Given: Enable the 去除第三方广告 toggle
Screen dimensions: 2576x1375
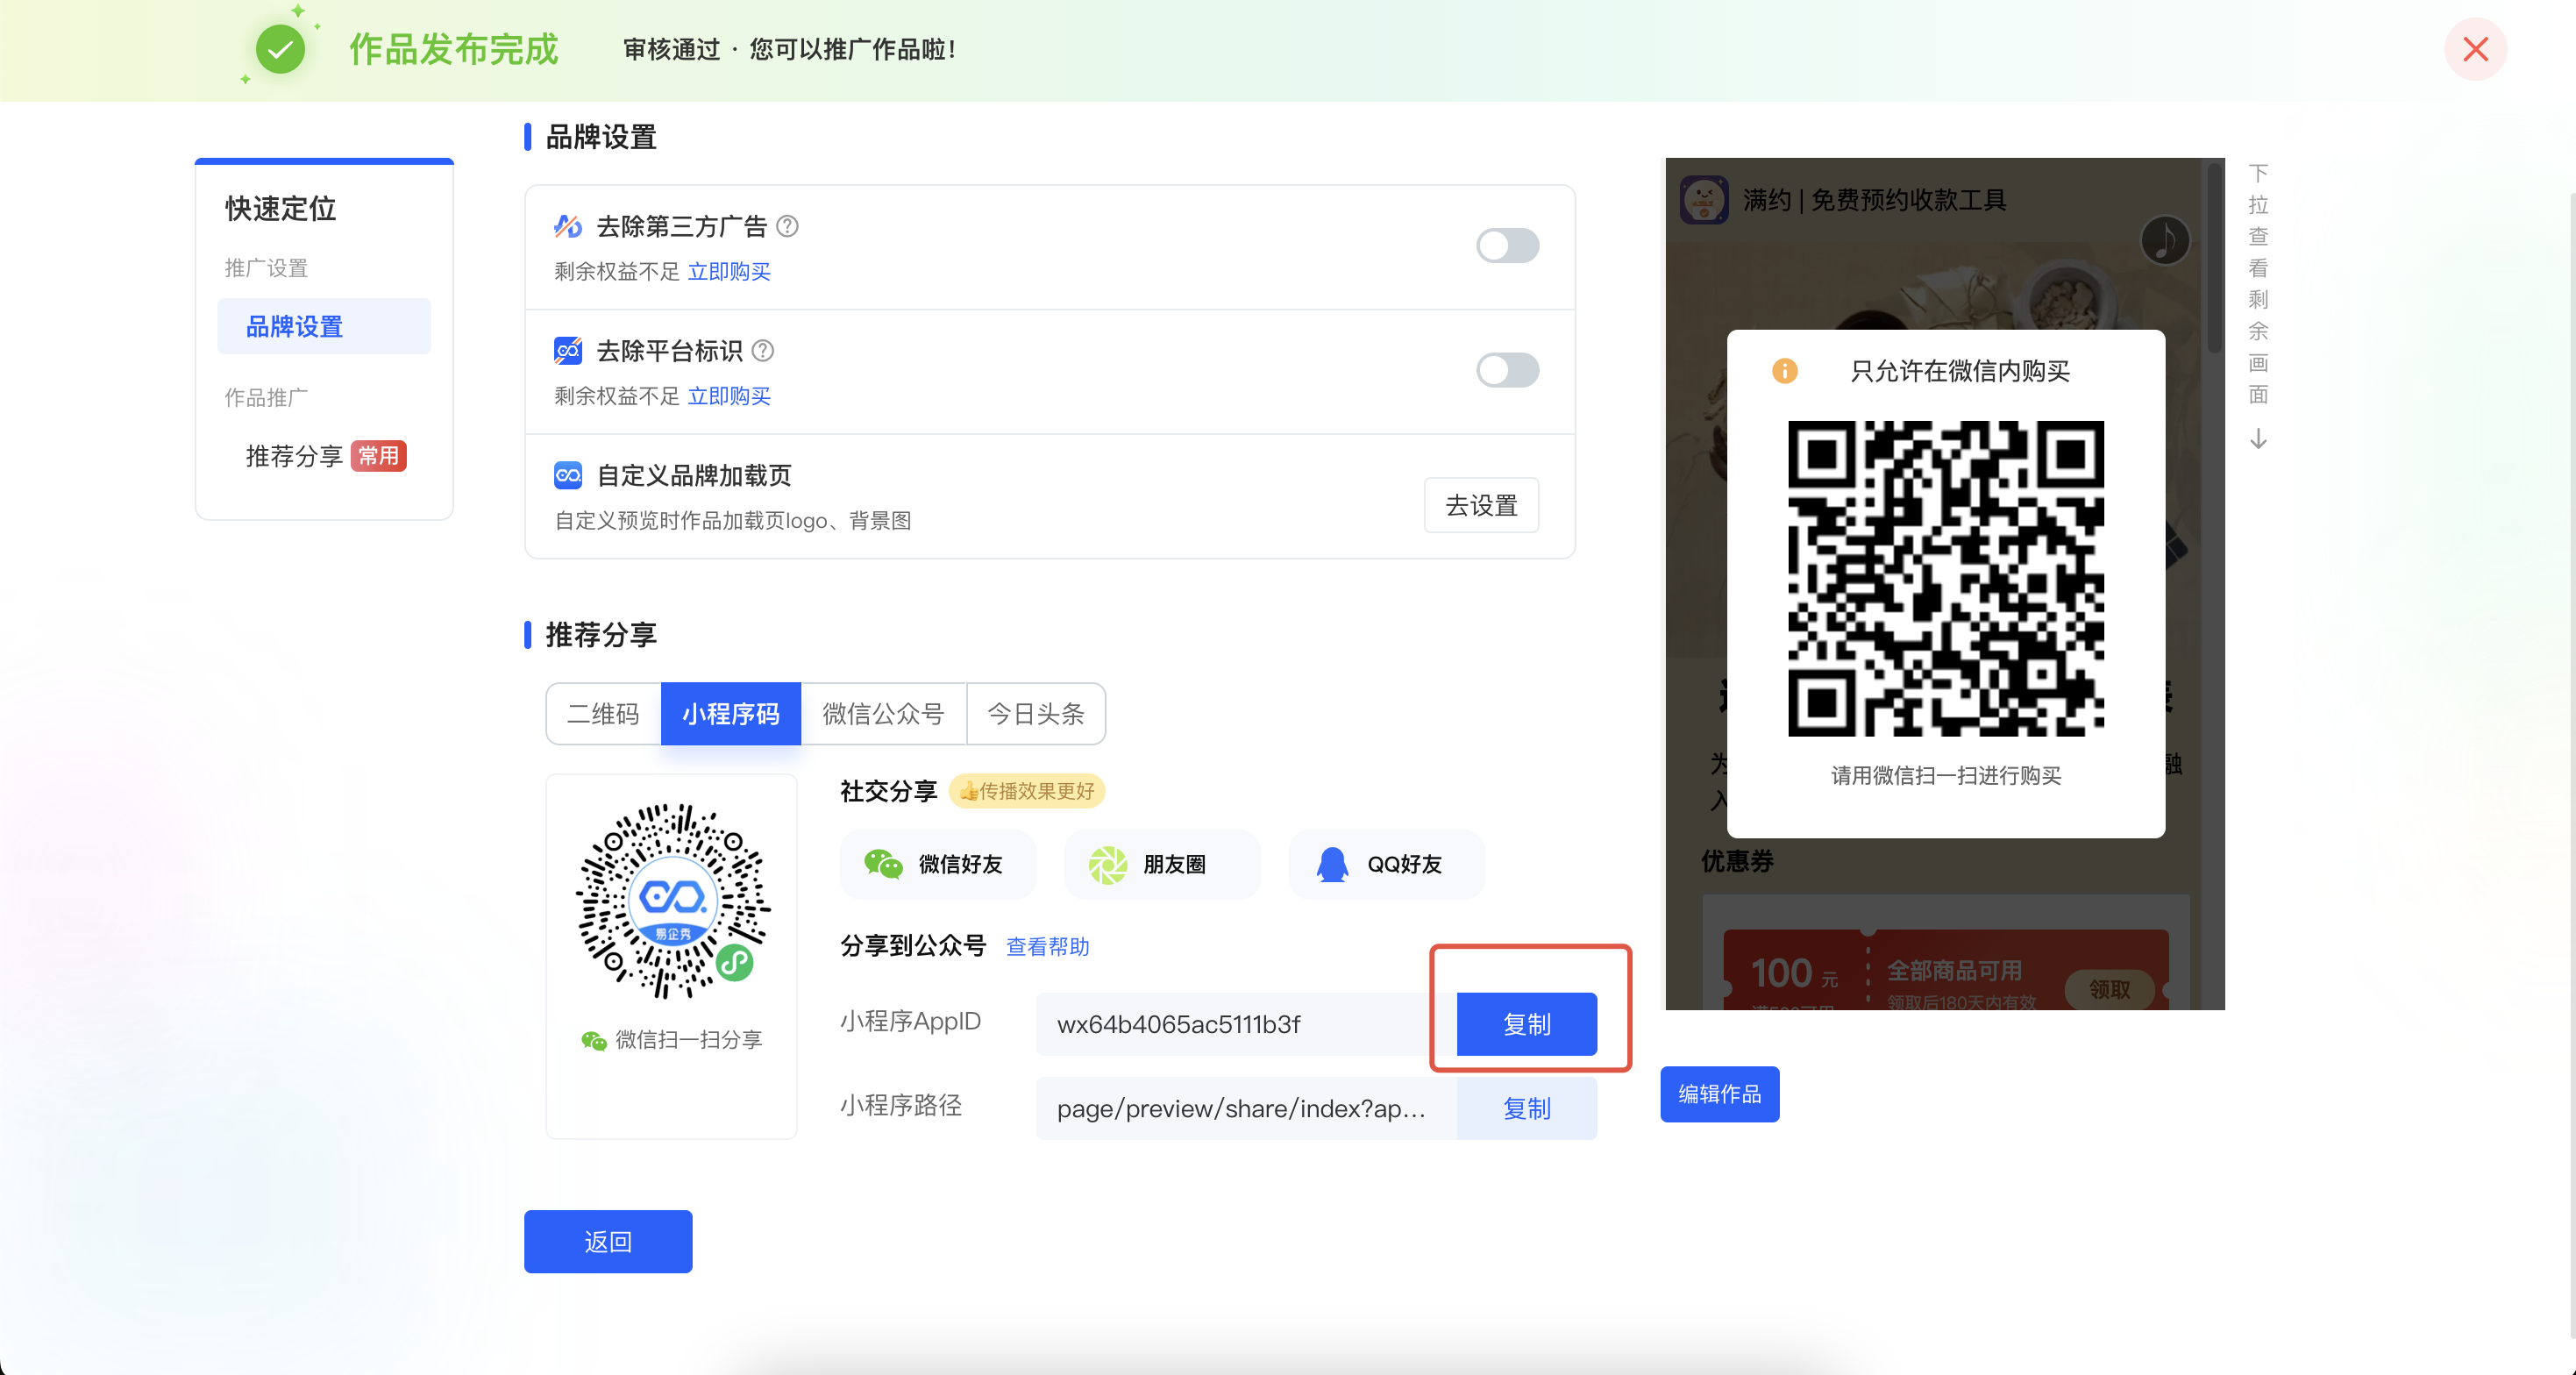Looking at the screenshot, I should pos(1507,246).
